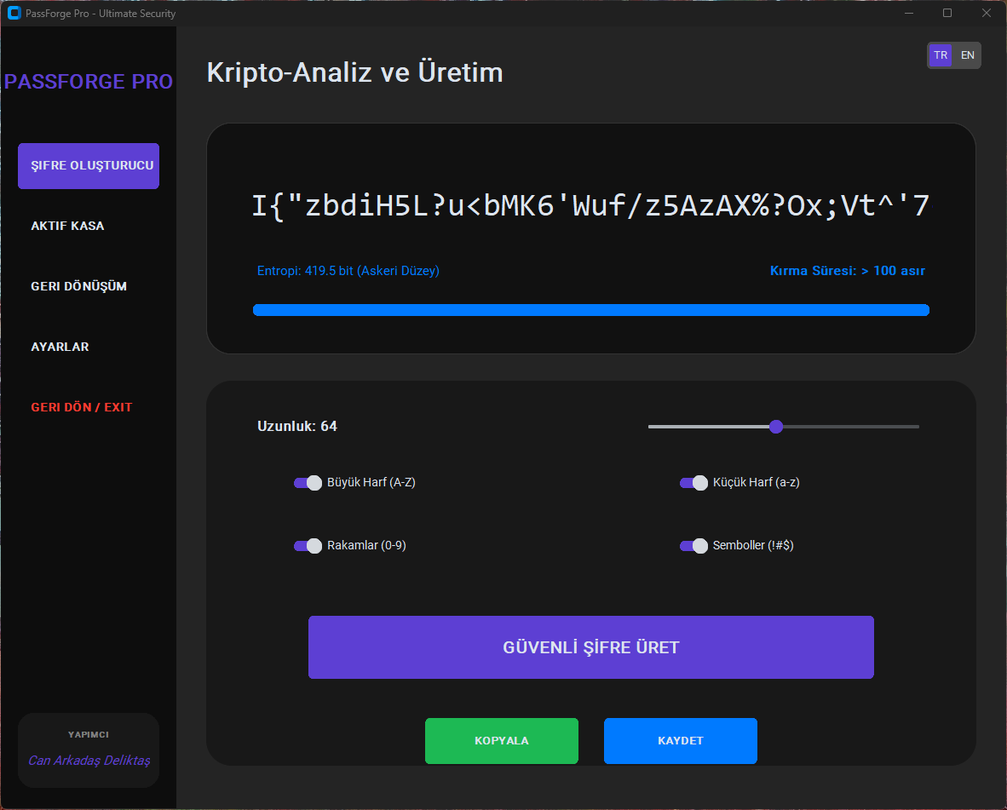
Task: Toggle the Büyük Harf (A-Z) switch
Action: pyautogui.click(x=308, y=483)
